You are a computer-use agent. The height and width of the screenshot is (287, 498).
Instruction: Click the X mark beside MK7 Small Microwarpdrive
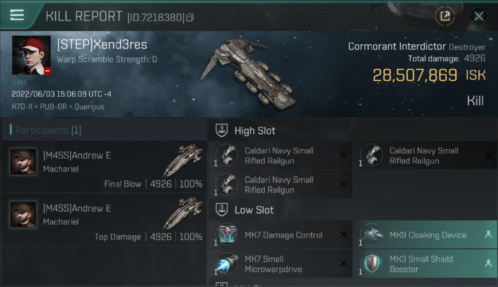click(x=344, y=263)
